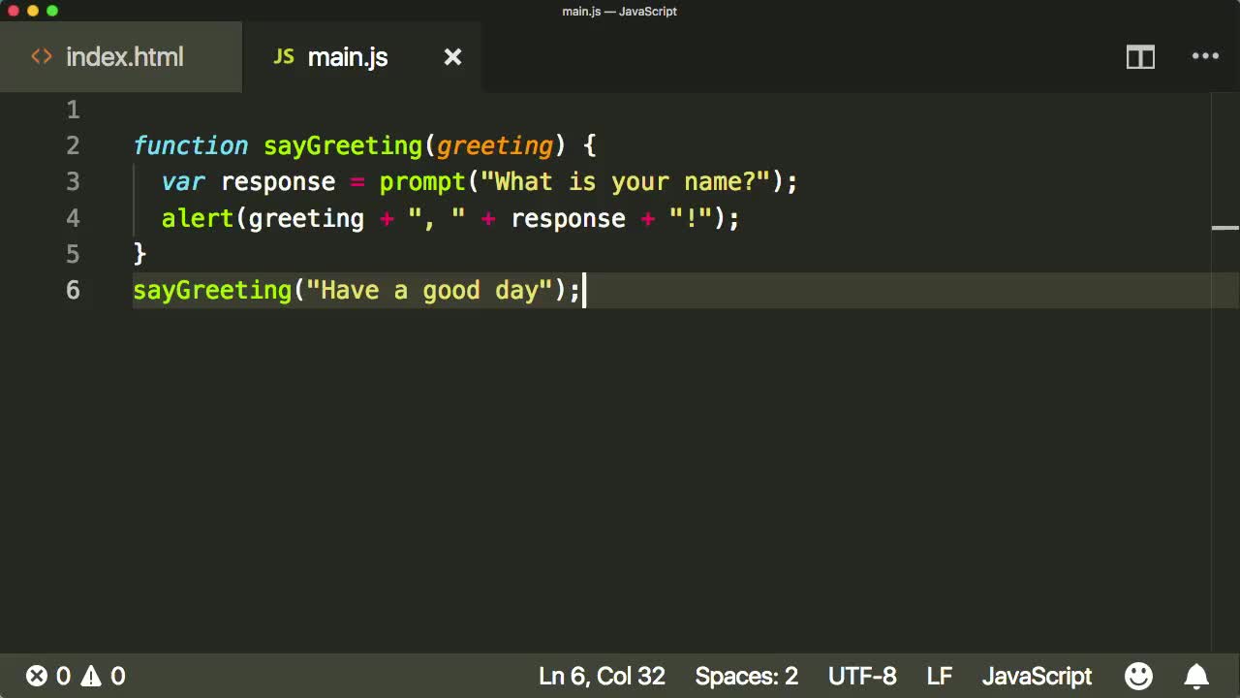Select the JavaScript language mode
This screenshot has height=698, width=1240.
pyautogui.click(x=1037, y=676)
